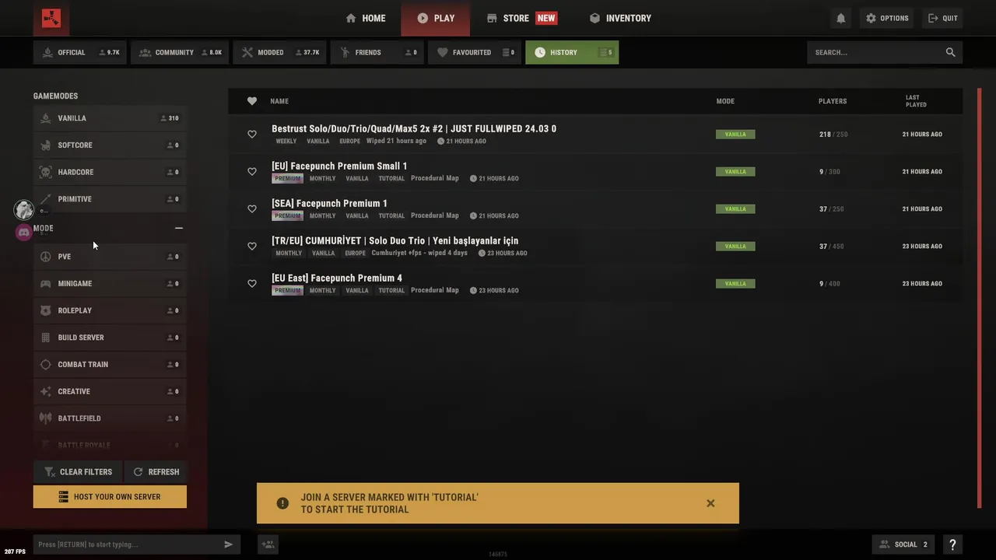Image resolution: width=996 pixels, height=560 pixels.
Task: Enable the PVE mode filter
Action: click(x=110, y=257)
